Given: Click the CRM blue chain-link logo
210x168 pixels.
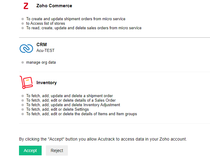Looking at the screenshot, I should [x=26, y=49].
